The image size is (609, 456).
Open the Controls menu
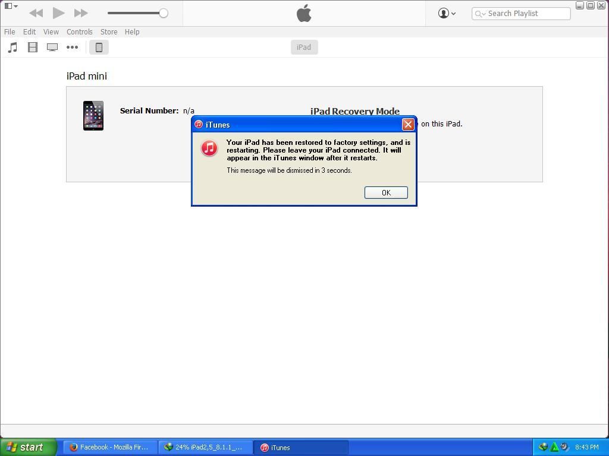(x=79, y=32)
